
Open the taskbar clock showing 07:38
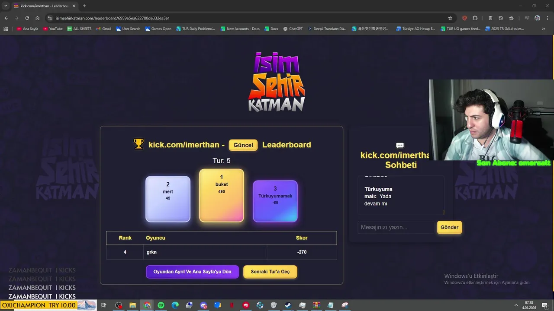[529, 305]
